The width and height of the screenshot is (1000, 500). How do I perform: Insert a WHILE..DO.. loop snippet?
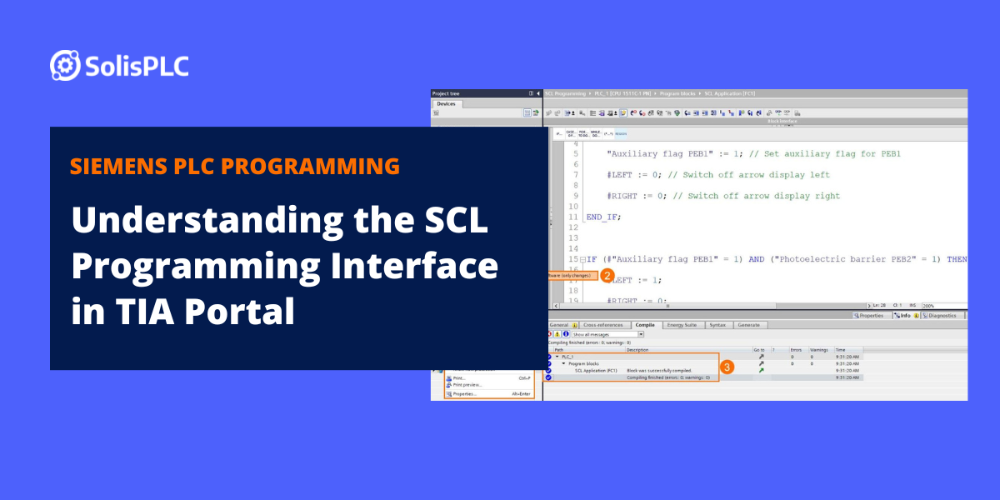point(594,132)
